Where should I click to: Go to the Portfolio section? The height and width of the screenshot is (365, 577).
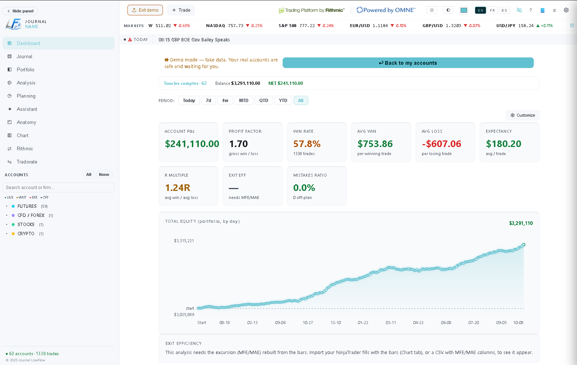pyautogui.click(x=59, y=69)
